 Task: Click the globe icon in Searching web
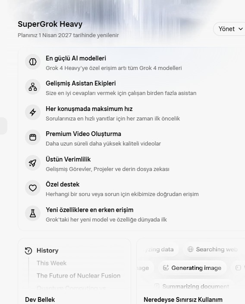tap(190, 249)
